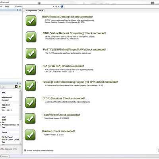Click the 'Citrix ICA Client Control Version' line
The image size is (159, 159).
point(59,72)
